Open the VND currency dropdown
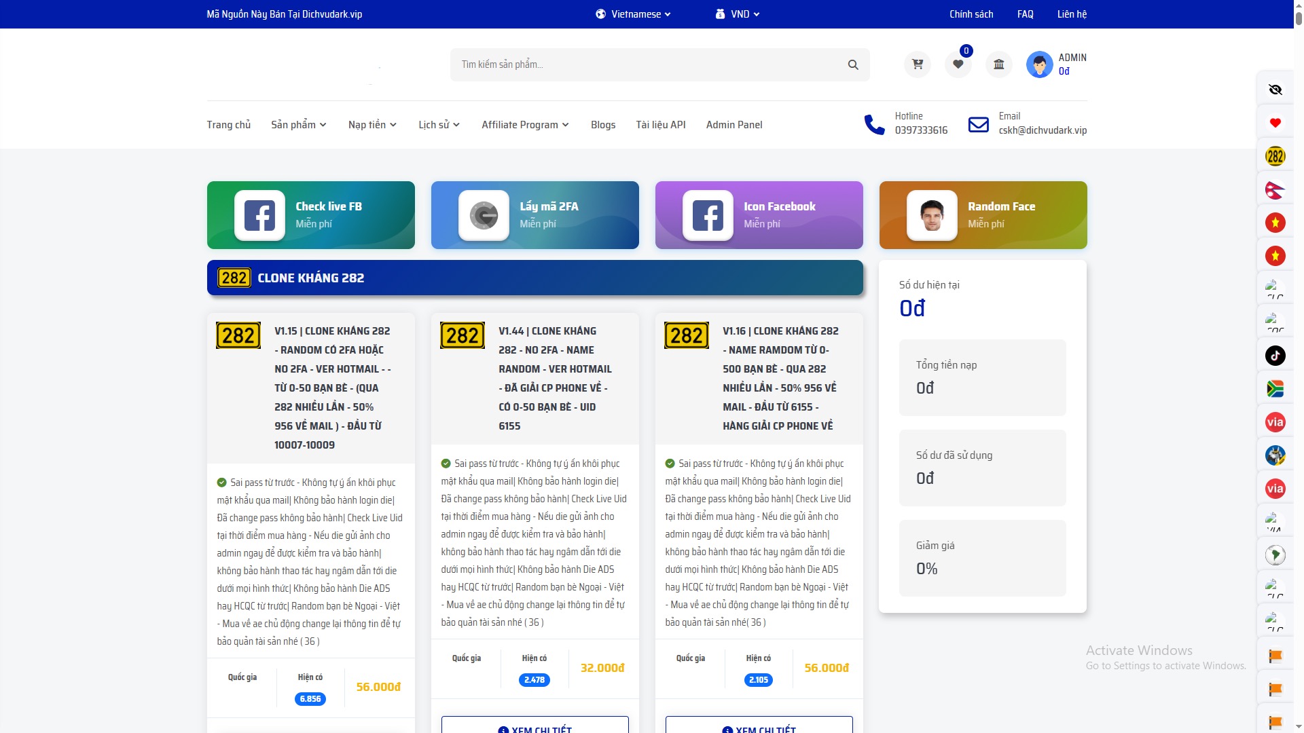 click(x=738, y=14)
